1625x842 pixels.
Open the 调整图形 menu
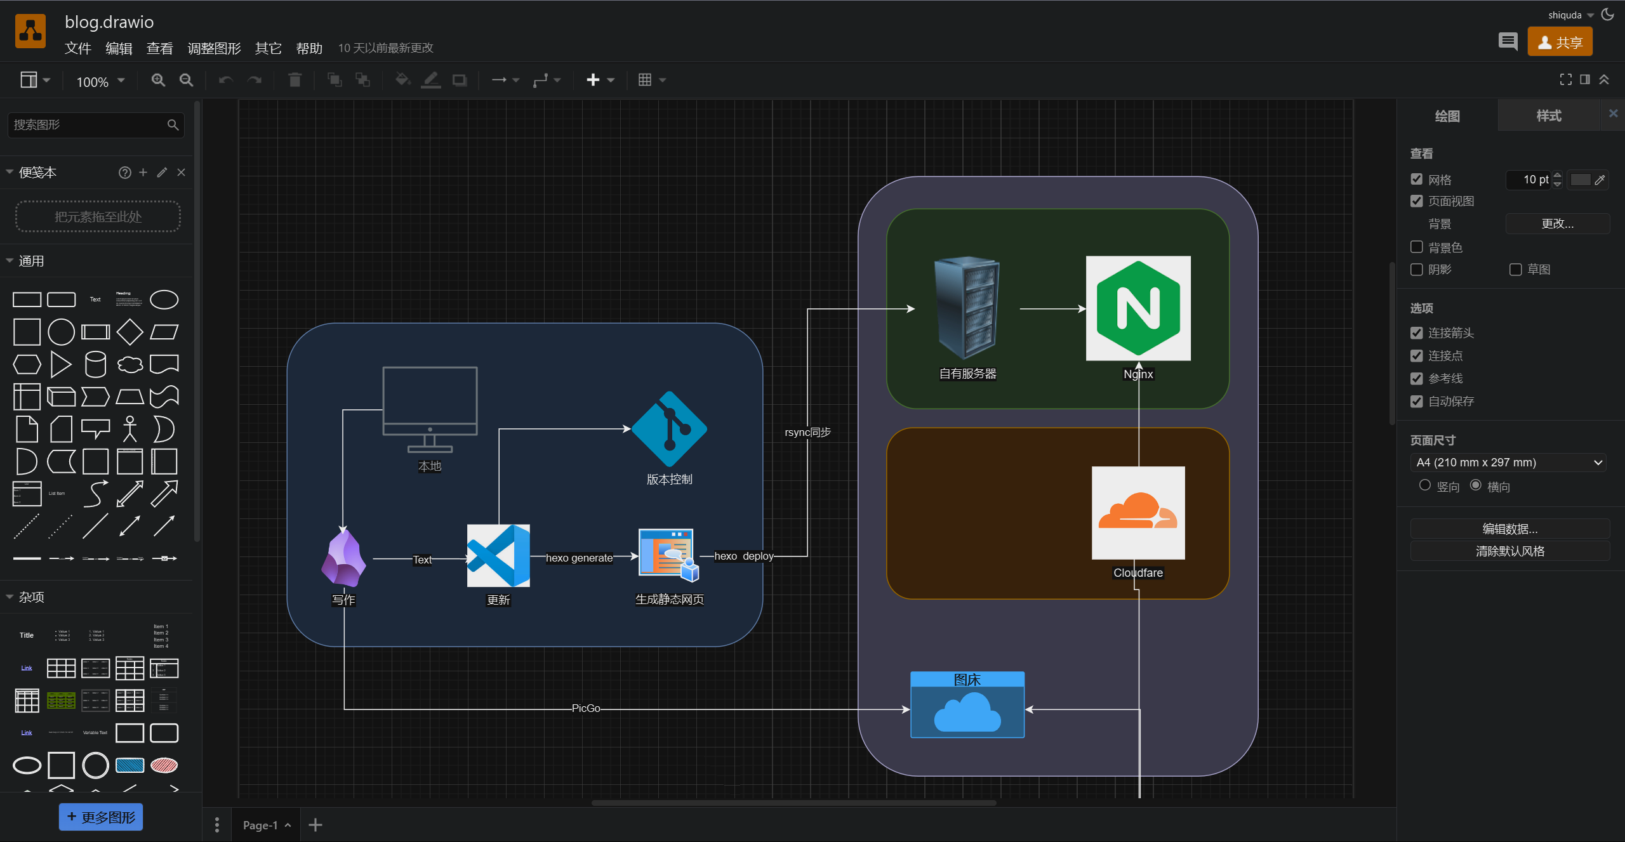coord(214,48)
